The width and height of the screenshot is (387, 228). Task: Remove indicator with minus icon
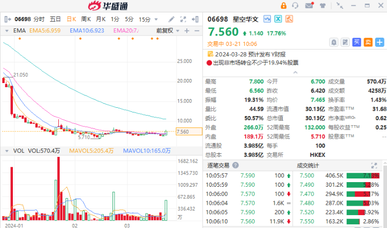(197, 31)
